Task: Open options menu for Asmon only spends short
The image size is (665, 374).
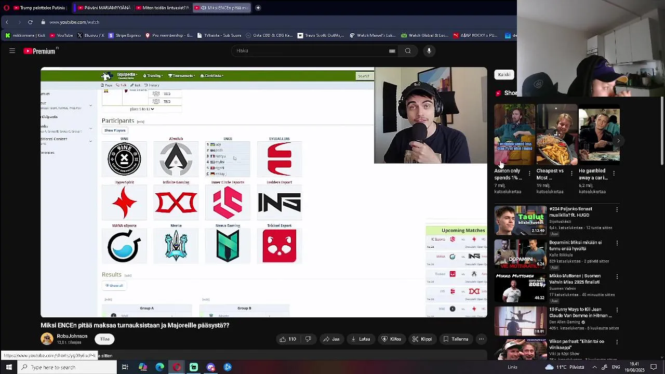Action: 529,173
